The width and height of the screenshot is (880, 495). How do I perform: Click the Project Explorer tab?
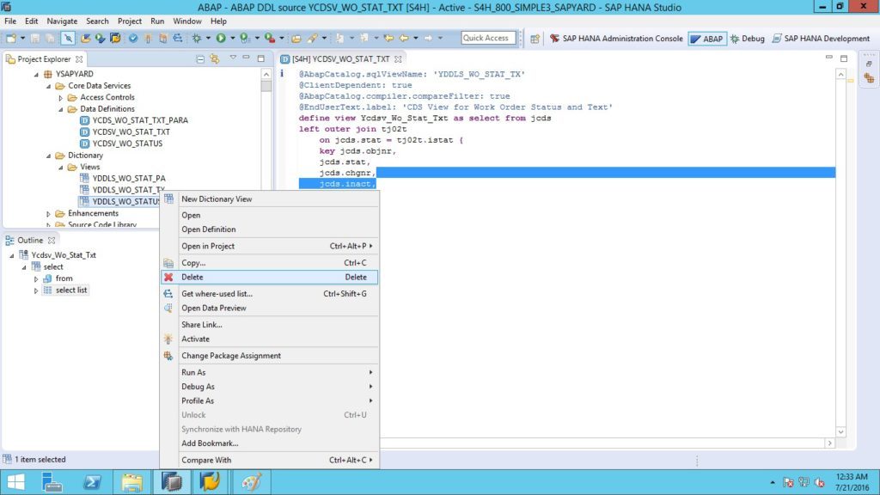coord(44,59)
